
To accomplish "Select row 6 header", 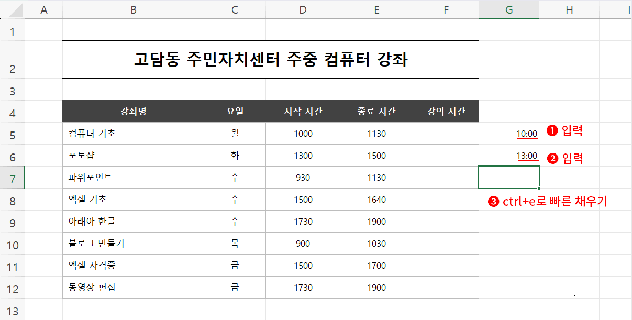I will click(x=13, y=156).
